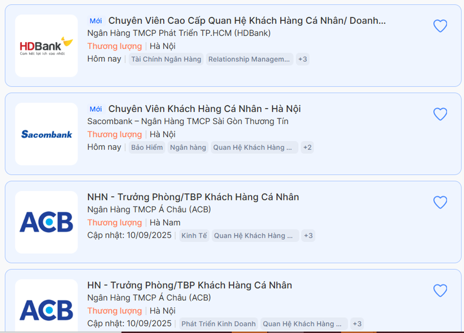The height and width of the screenshot is (333, 464).
Task: Open NHN - Trưởng Phòng/TBP Khách Hàng Cá Nhân
Action: pyautogui.click(x=193, y=197)
